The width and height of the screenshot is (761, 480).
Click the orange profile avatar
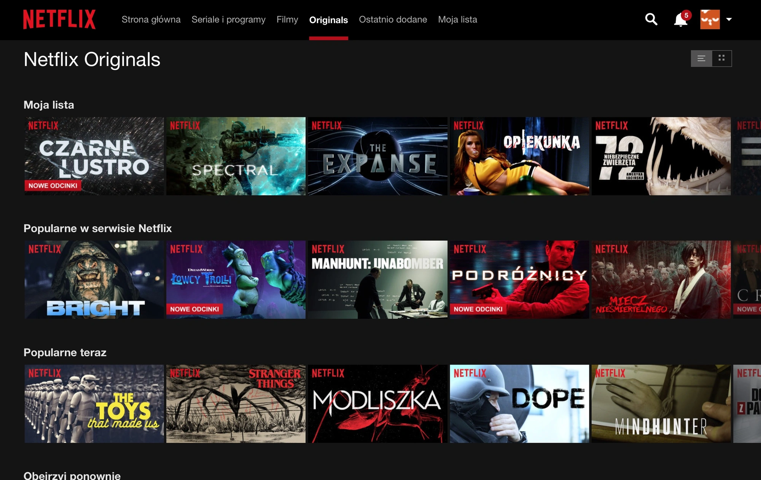coord(710,19)
